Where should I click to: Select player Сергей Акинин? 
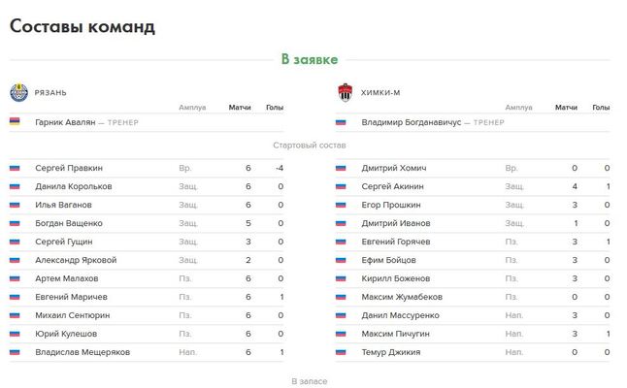click(x=392, y=186)
